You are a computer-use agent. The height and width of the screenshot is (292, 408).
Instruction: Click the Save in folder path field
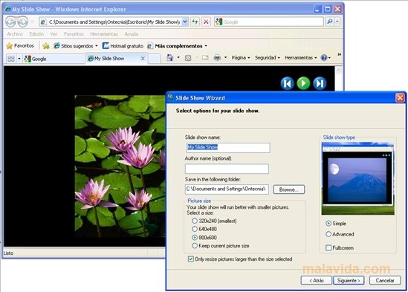point(227,189)
